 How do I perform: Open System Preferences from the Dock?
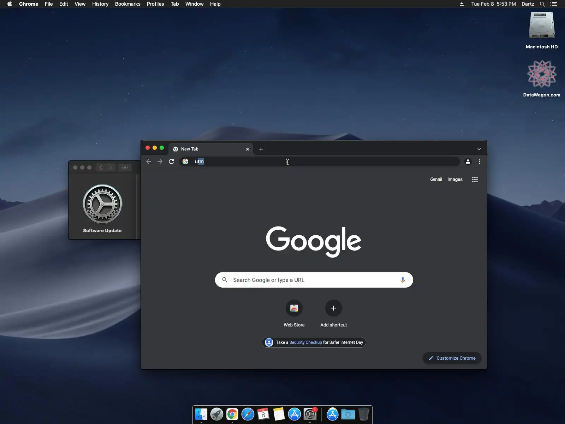click(x=310, y=414)
